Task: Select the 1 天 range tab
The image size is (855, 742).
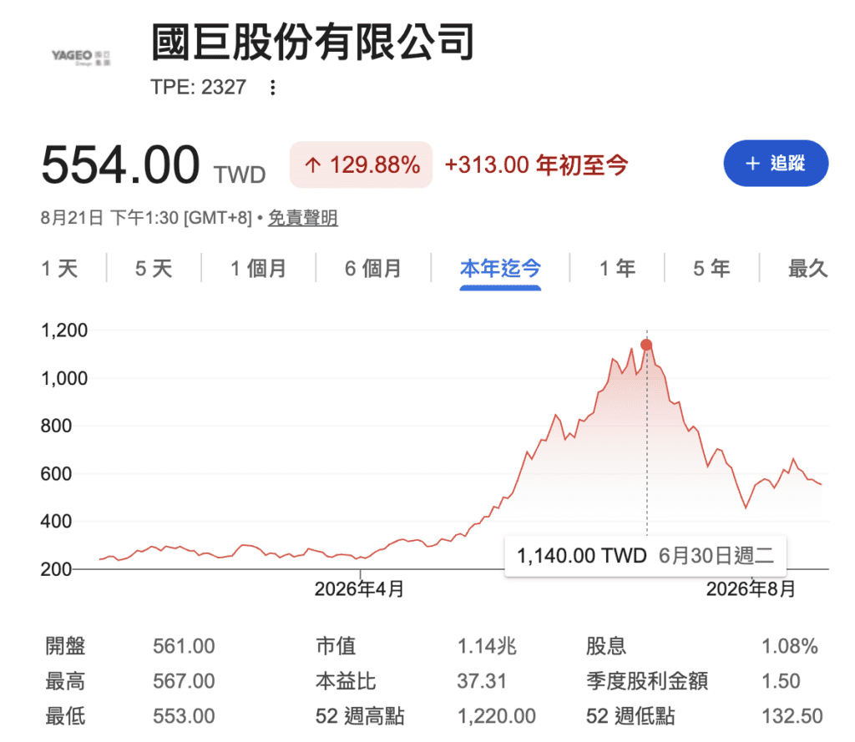Action: coord(59,268)
